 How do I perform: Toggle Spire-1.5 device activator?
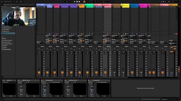[3, 81]
